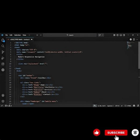This screenshot has width=140, height=140.
Task: Click the command center Search box
Action: point(70,35)
